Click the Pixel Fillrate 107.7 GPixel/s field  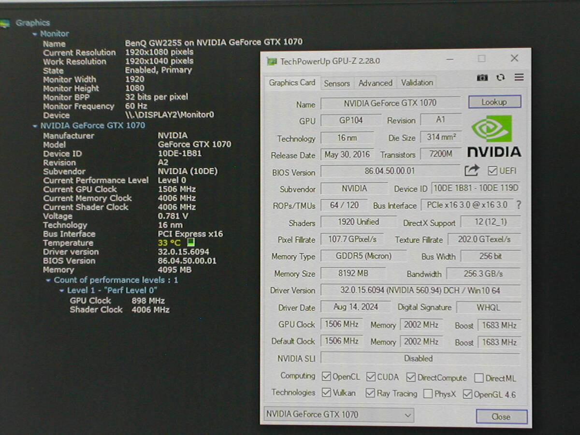(x=352, y=239)
